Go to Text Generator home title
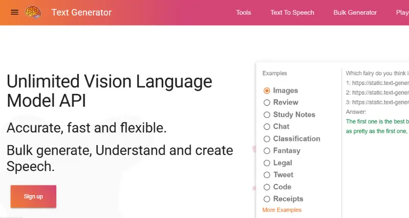Image resolution: width=409 pixels, height=218 pixels. [81, 12]
